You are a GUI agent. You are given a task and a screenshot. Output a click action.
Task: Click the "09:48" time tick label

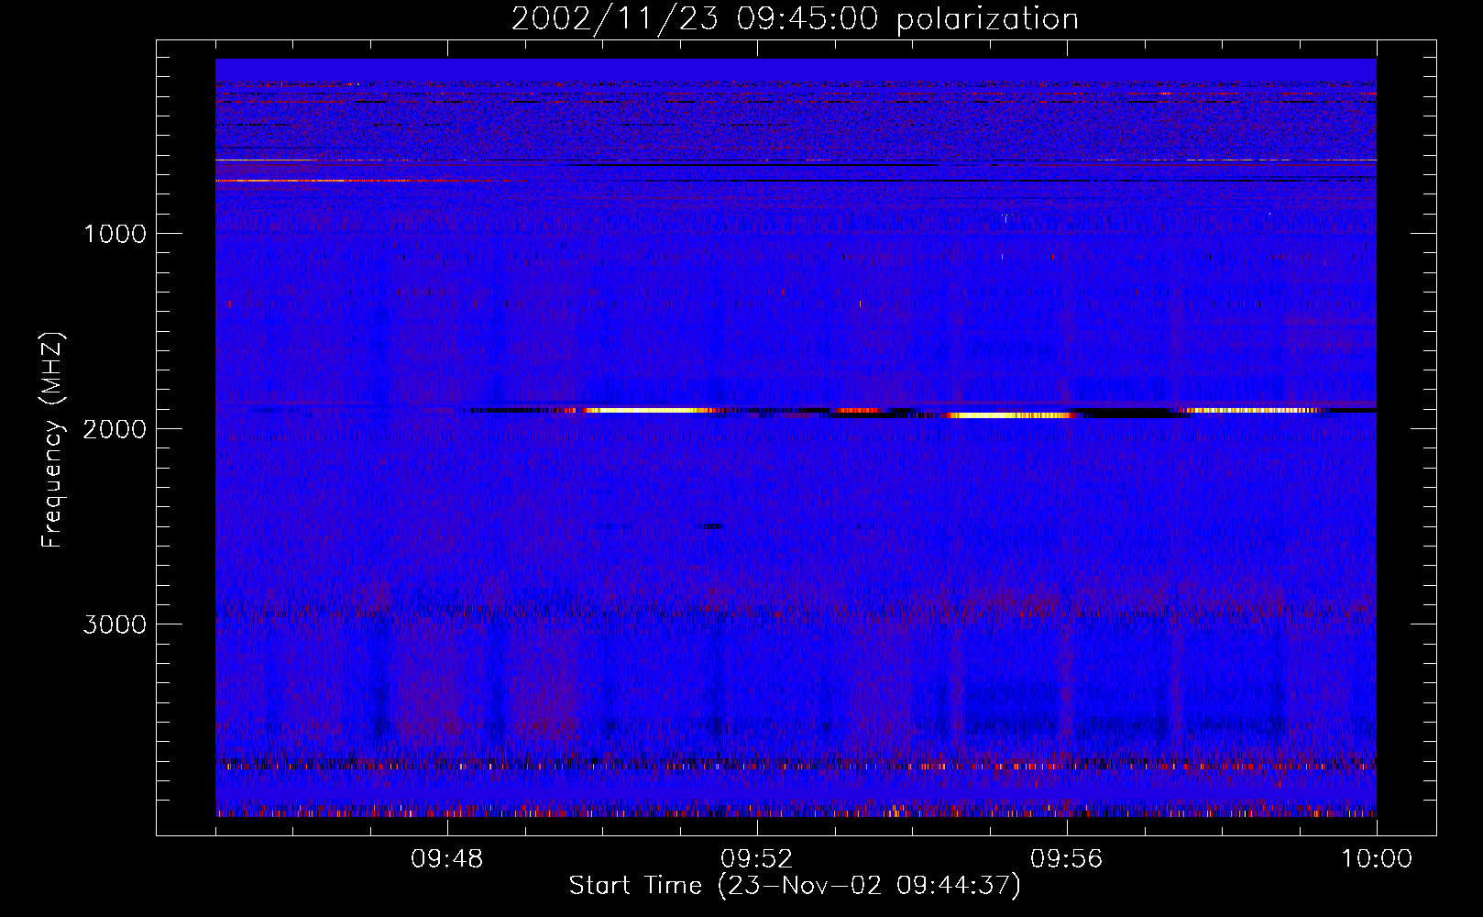coord(446,859)
